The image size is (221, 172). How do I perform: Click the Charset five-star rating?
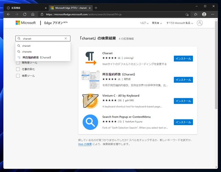[109, 58]
